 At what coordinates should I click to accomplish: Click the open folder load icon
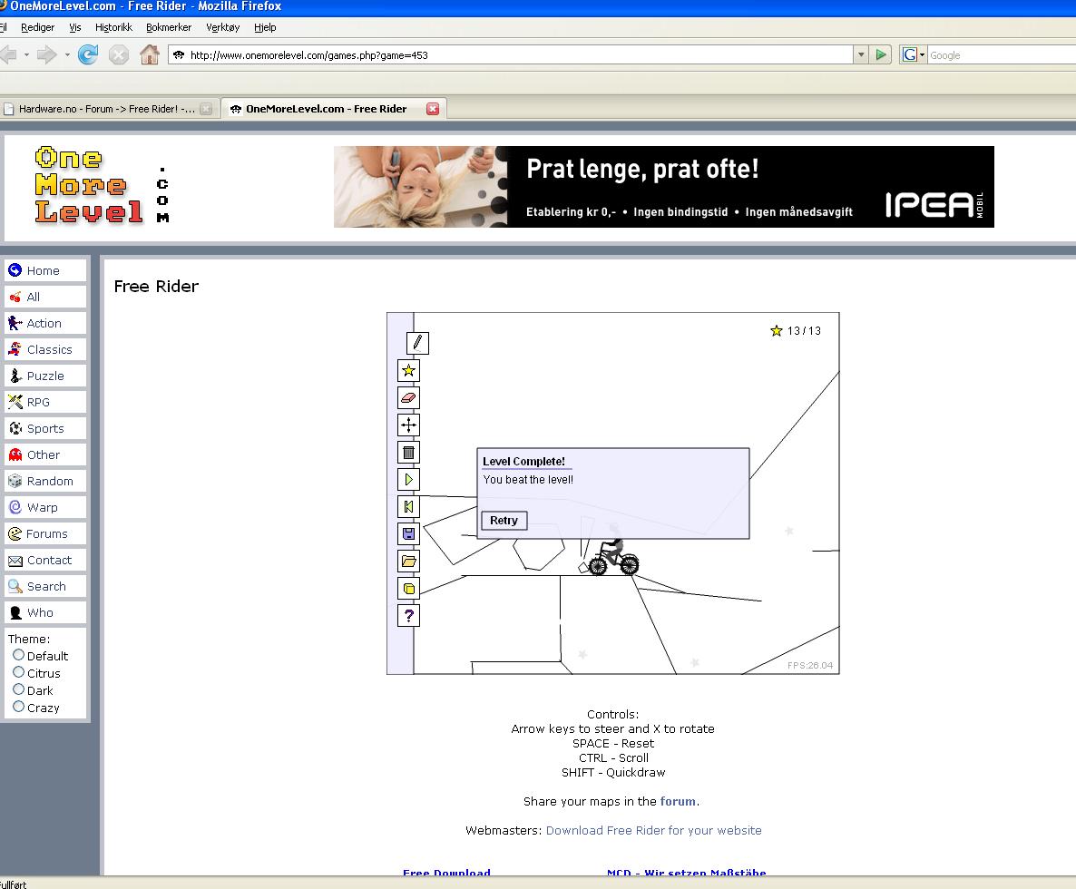coord(408,562)
